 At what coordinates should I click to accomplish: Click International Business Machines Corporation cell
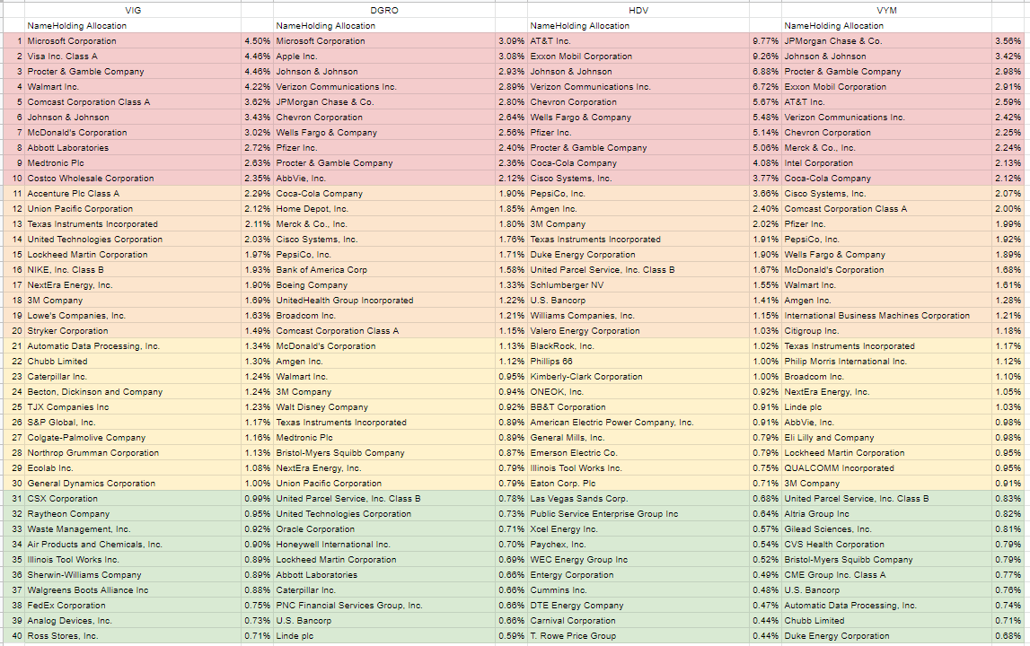click(886, 315)
